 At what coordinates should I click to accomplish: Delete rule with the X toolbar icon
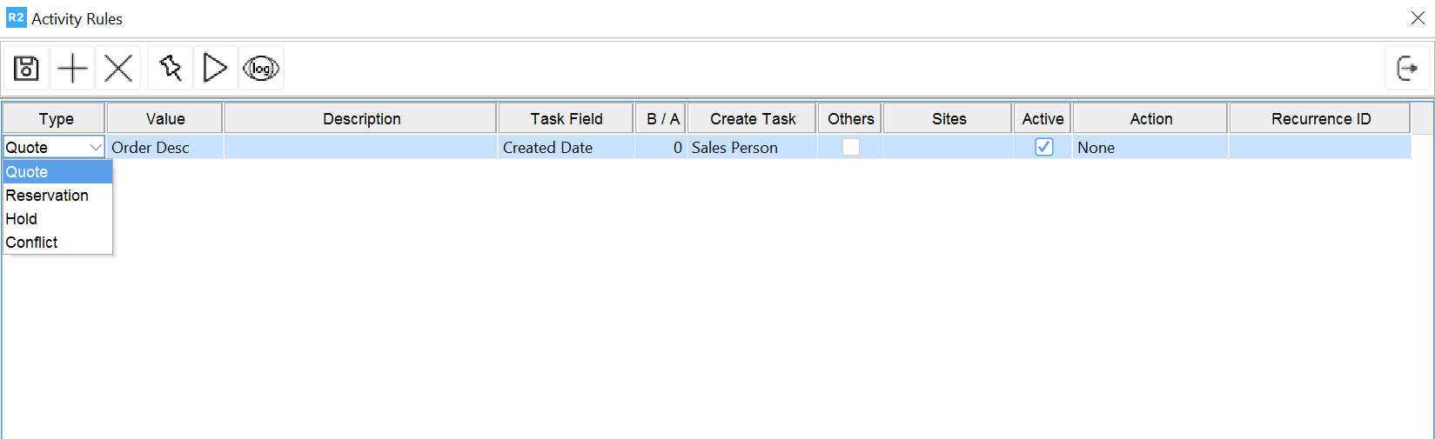[118, 68]
